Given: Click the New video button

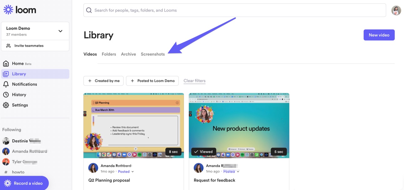Looking at the screenshot, I should tap(379, 35).
